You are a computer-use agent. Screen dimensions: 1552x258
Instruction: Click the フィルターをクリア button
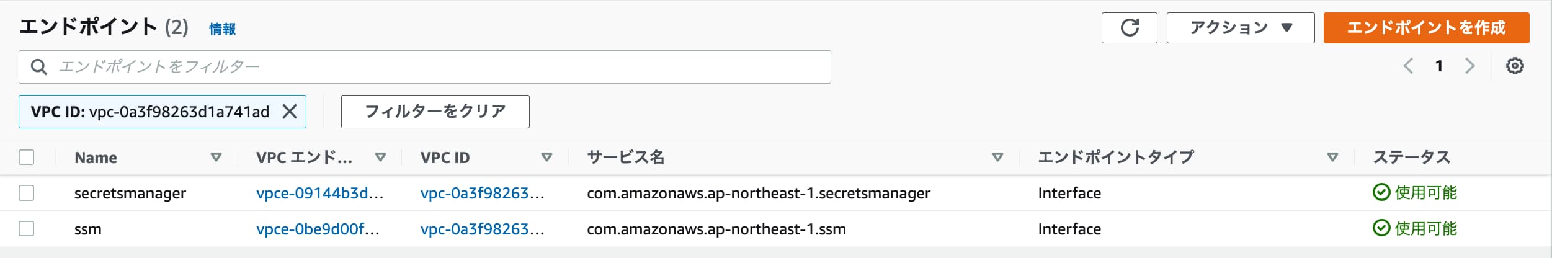click(435, 112)
